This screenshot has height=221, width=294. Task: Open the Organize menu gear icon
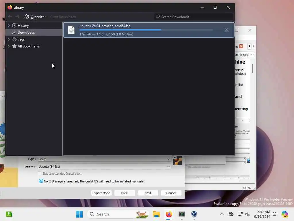point(27,17)
